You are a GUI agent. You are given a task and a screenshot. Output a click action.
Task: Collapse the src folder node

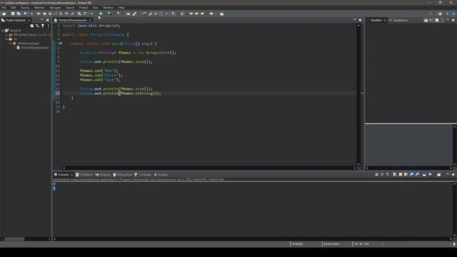tap(6, 39)
